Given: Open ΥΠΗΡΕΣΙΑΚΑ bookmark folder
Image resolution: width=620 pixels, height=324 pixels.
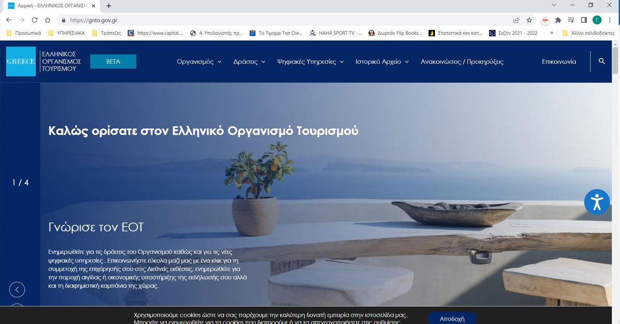Looking at the screenshot, I should (66, 33).
